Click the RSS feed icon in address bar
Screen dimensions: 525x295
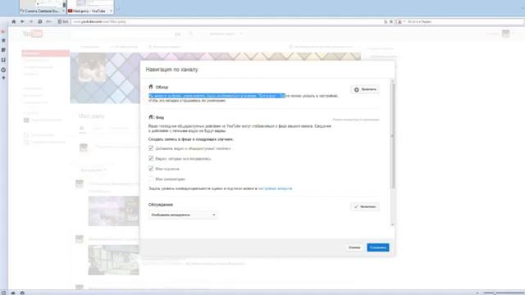click(386, 21)
